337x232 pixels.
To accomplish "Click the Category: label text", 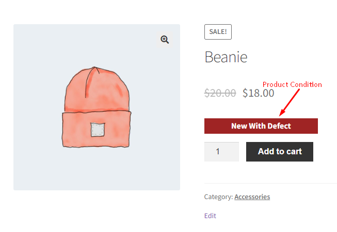I will point(218,197).
